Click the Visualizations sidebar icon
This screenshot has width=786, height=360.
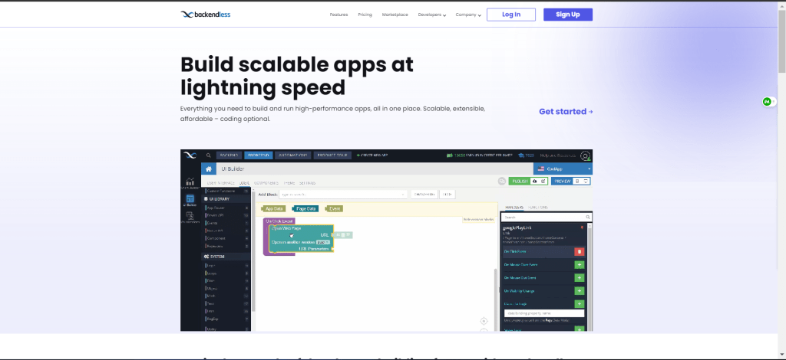[x=190, y=218]
